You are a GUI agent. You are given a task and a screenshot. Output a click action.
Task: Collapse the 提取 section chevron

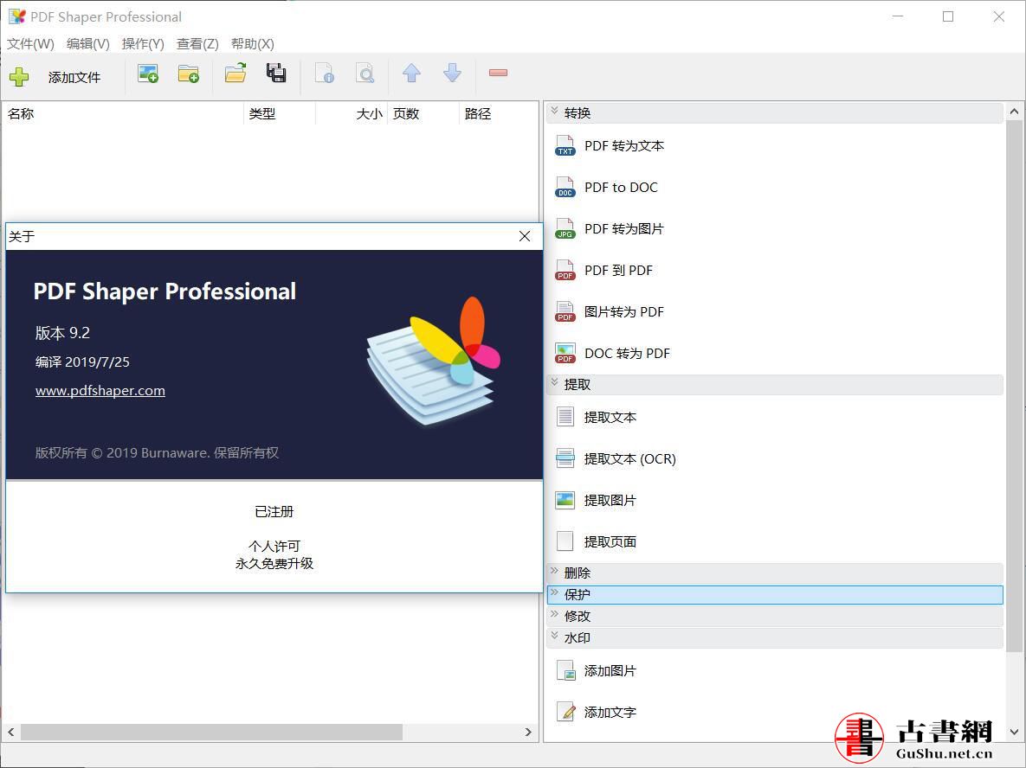point(554,382)
